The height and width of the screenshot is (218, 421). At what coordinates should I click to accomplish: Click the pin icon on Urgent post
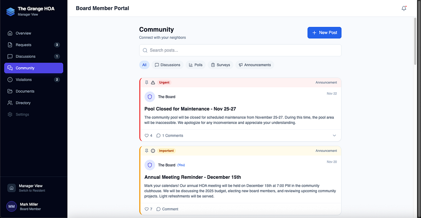(147, 82)
